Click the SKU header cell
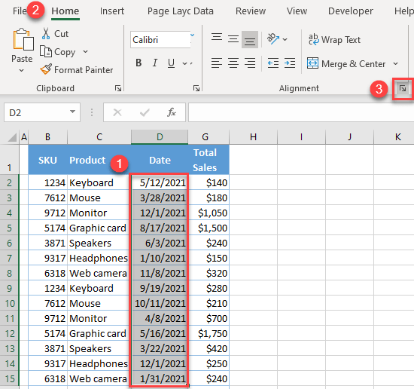The height and width of the screenshot is (389, 414). click(47, 160)
